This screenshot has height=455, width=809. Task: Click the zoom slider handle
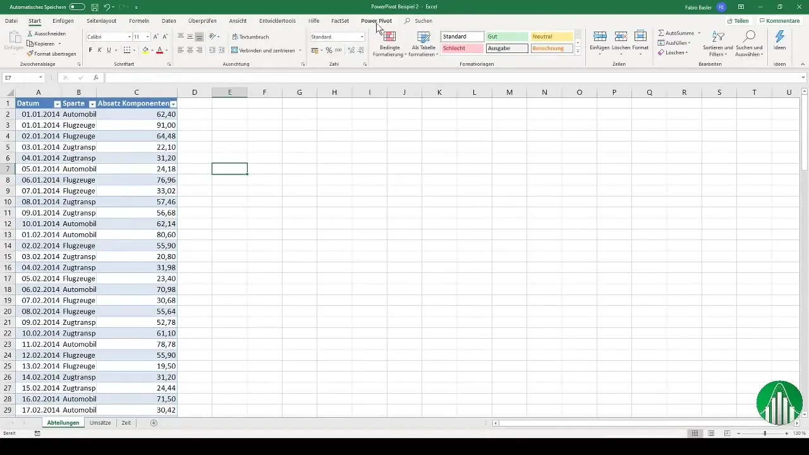(x=765, y=434)
